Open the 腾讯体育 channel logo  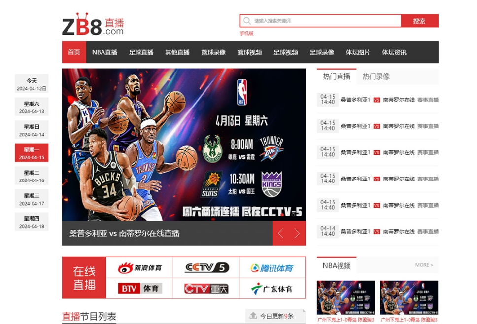pos(272,268)
